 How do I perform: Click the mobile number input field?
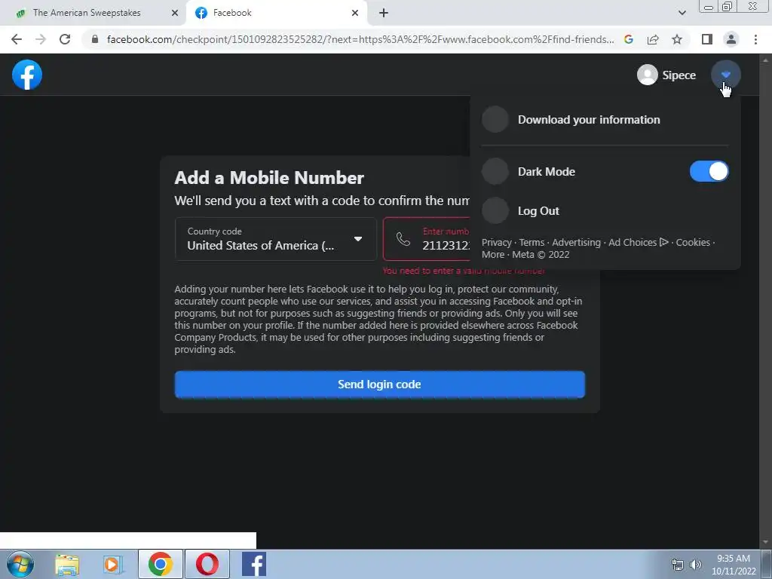click(x=427, y=239)
